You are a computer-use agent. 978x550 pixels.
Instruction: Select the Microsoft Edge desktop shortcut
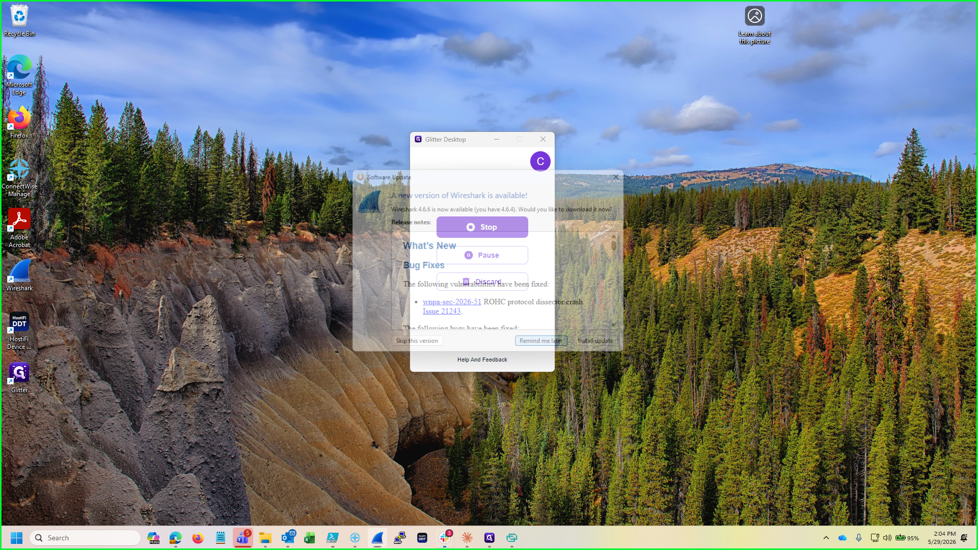[x=19, y=75]
